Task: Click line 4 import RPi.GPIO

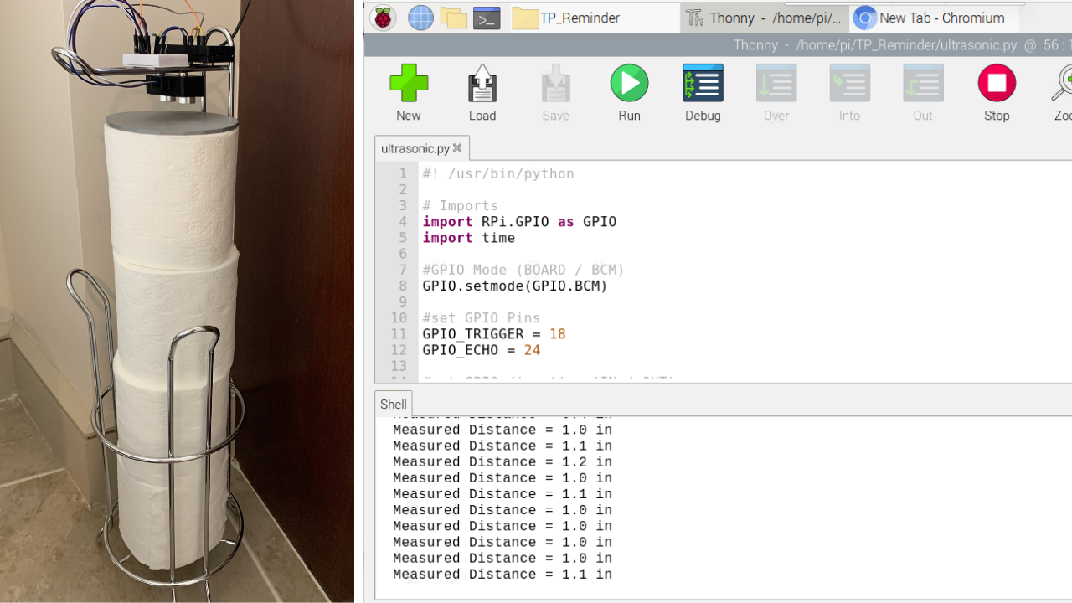Action: tap(519, 222)
